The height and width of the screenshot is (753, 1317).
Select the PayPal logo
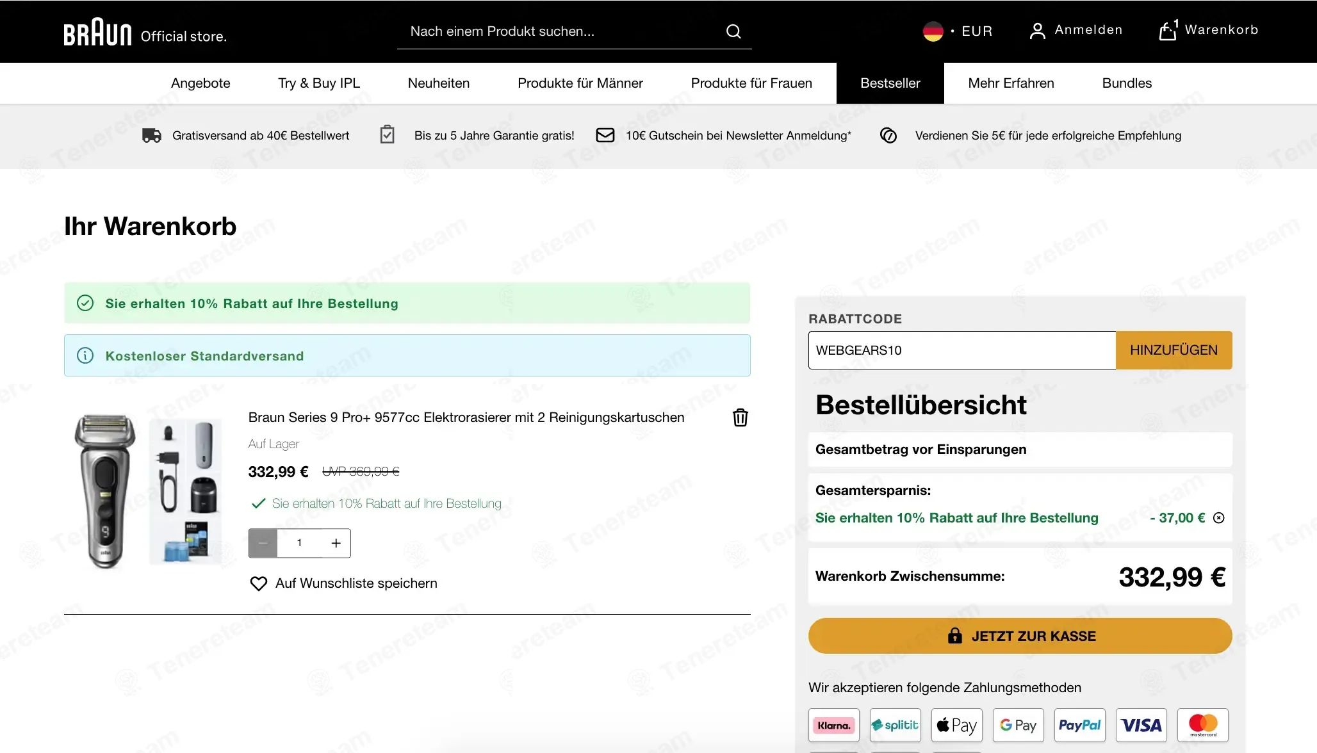[x=1080, y=725]
